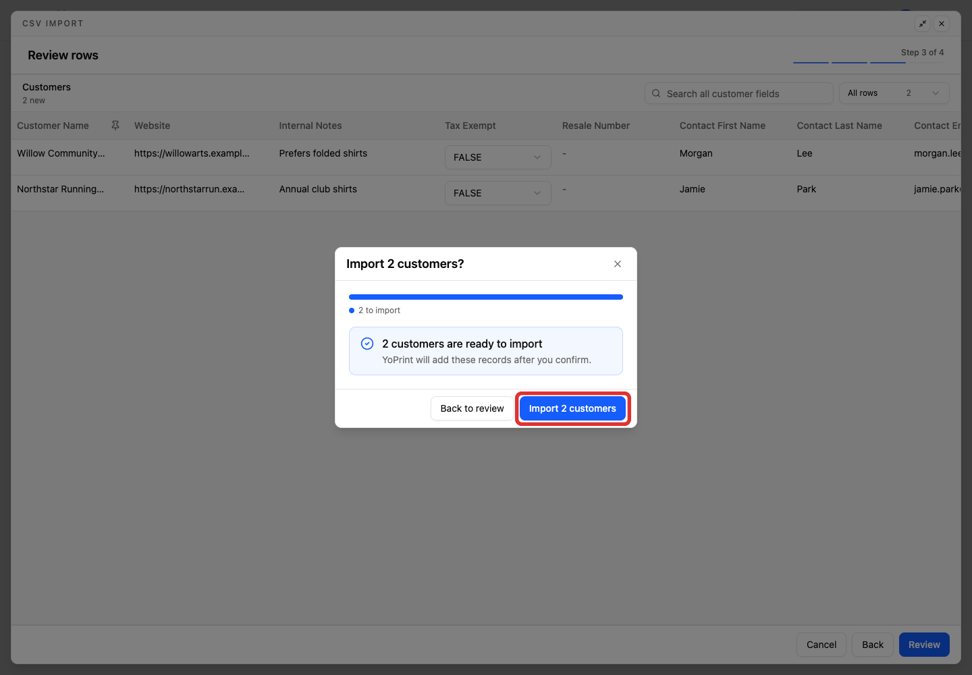972x675 pixels.
Task: Click the Customer Name column header
Action: tap(53, 126)
